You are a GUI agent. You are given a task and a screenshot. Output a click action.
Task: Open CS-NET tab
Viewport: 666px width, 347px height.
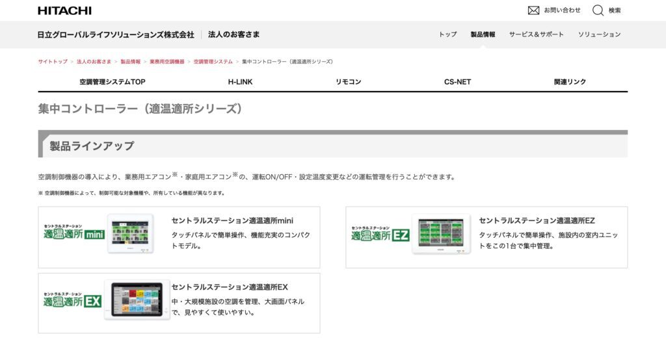point(457,82)
